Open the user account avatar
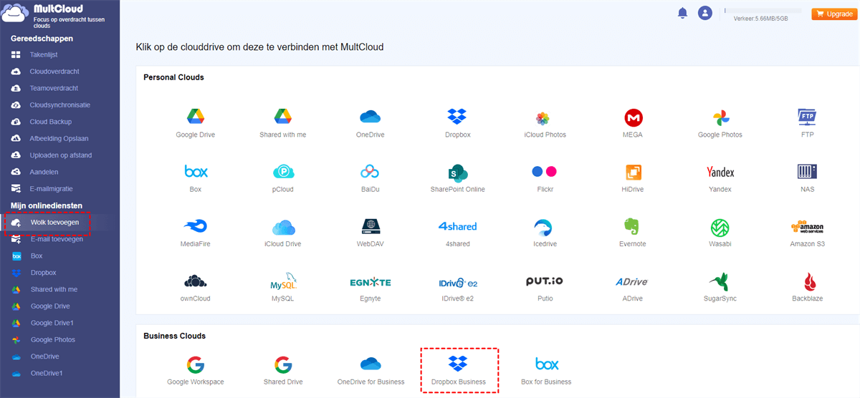The image size is (860, 398). (705, 13)
